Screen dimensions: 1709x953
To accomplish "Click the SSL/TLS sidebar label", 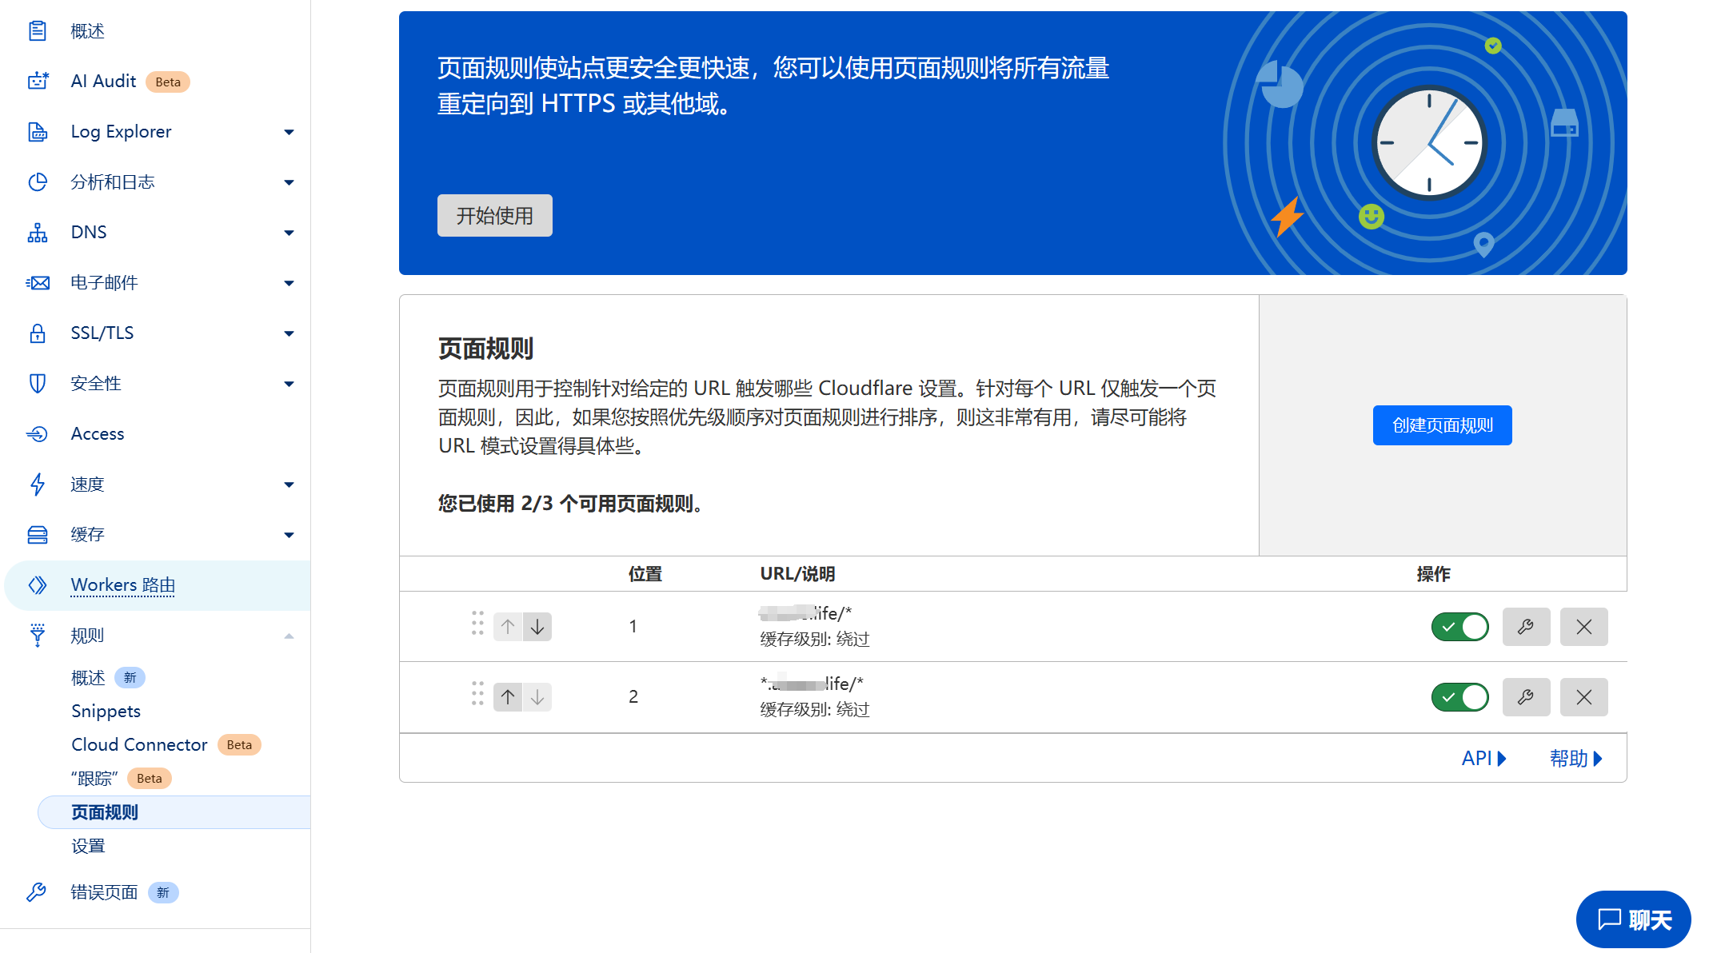I will [102, 333].
